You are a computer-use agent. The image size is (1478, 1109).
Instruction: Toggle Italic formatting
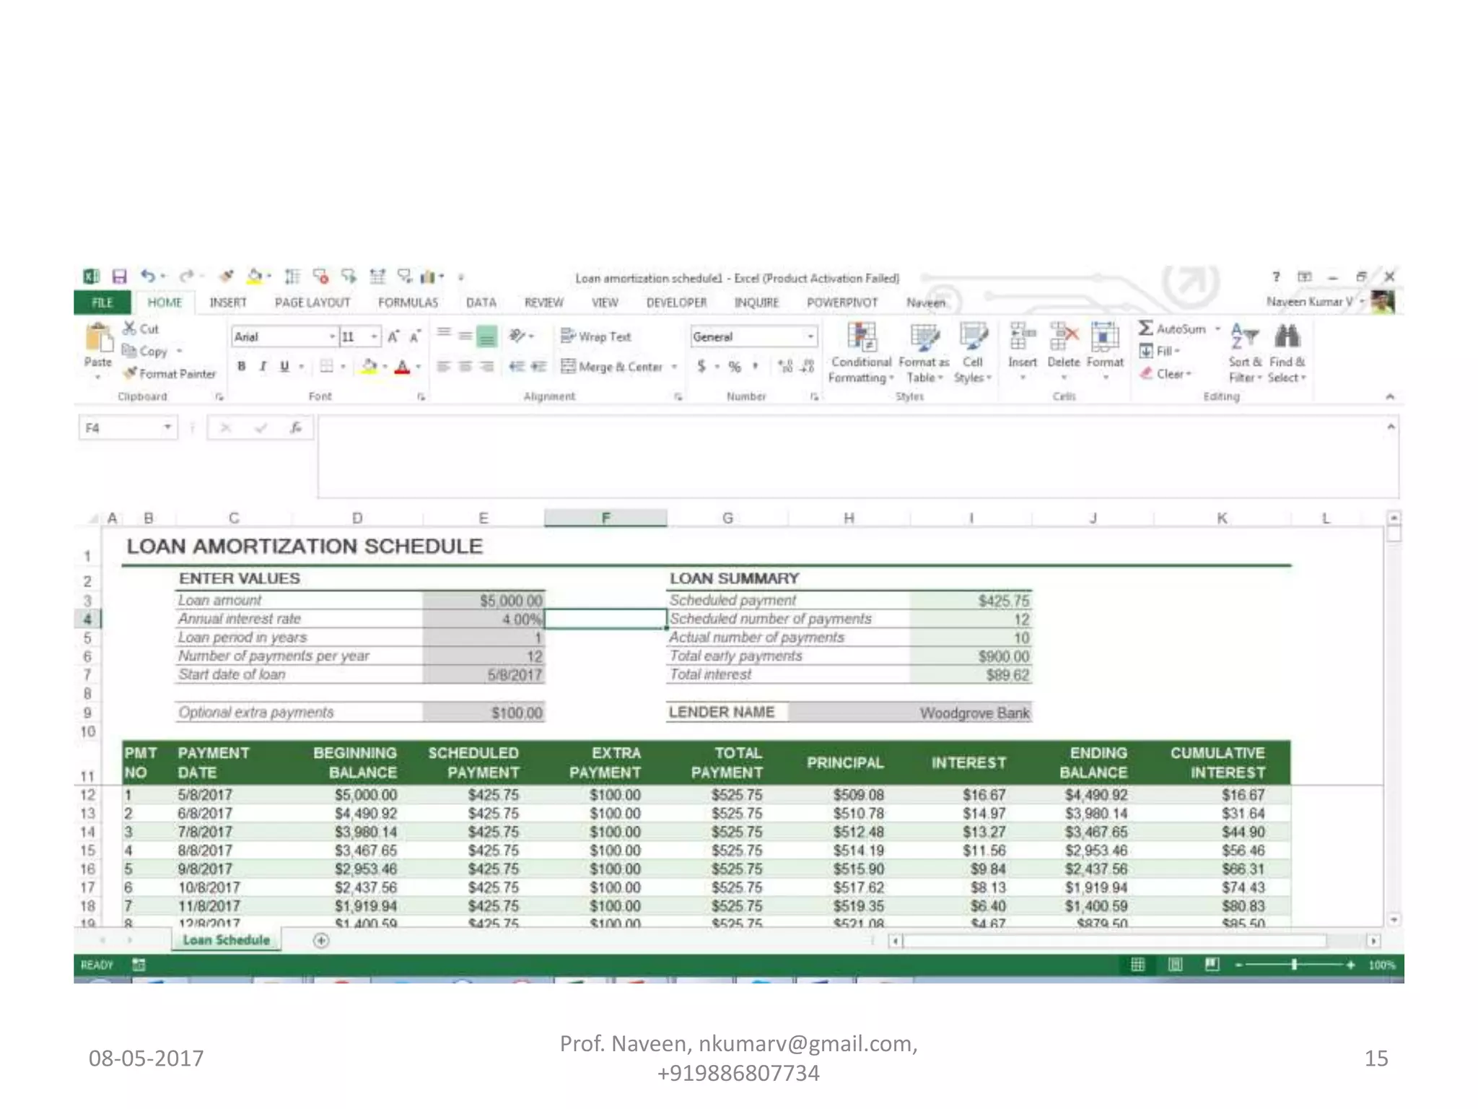(x=263, y=367)
